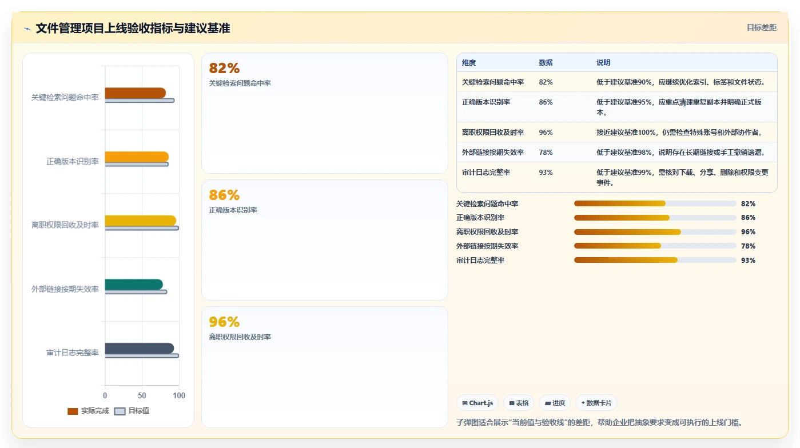This screenshot has width=800, height=448.
Task: Click the footer note starting 子弹图适合展示
Action: [x=600, y=423]
